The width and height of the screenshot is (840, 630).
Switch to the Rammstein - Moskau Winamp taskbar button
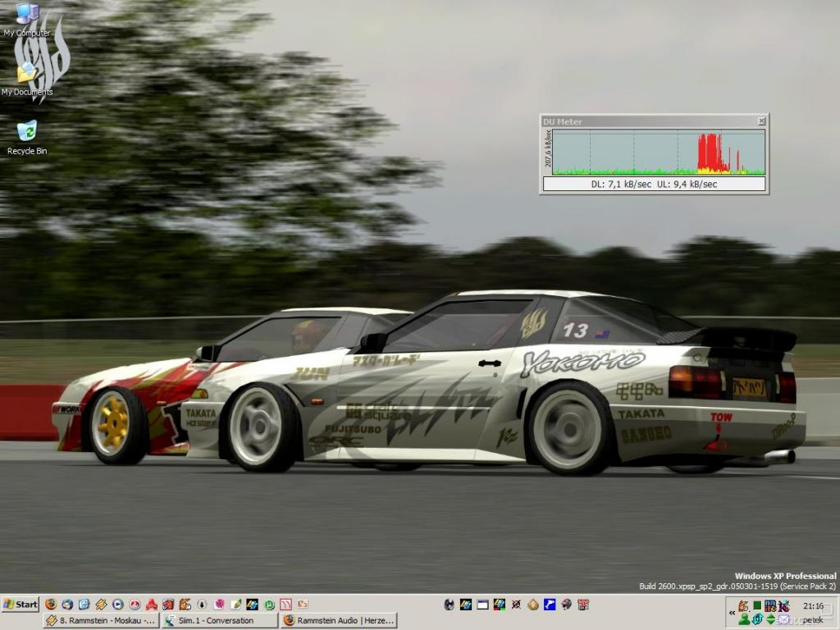tap(101, 620)
